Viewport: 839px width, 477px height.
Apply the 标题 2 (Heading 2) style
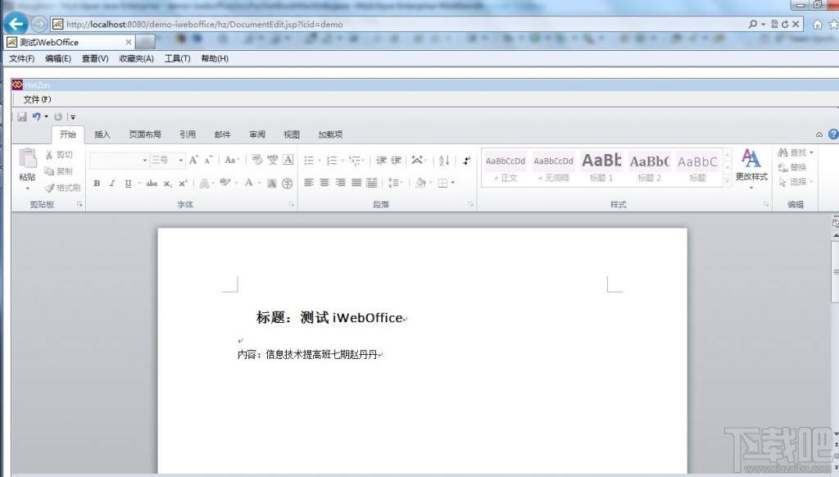pyautogui.click(x=649, y=167)
